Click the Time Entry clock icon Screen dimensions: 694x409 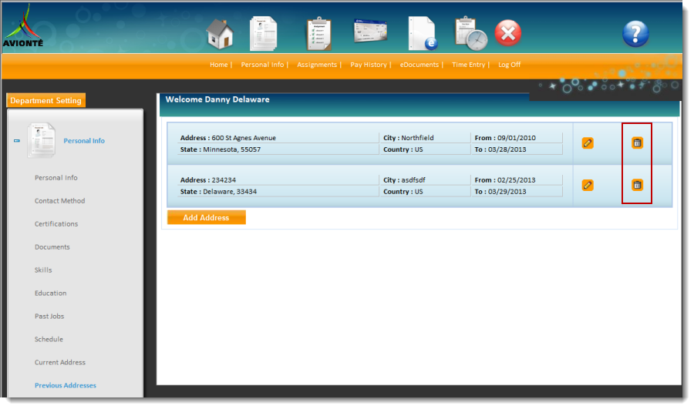click(x=469, y=33)
